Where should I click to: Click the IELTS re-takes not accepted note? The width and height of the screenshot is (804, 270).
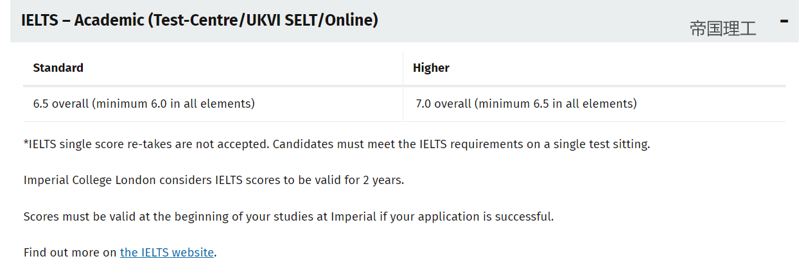click(336, 144)
